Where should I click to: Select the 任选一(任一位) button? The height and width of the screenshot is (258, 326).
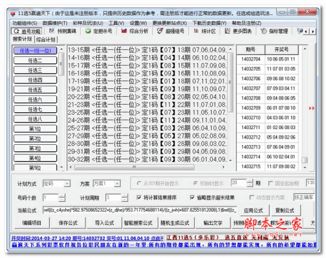pos(35,50)
